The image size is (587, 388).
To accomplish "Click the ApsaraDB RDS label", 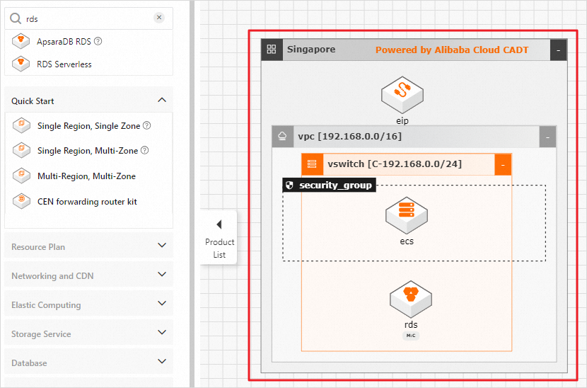I will (x=64, y=42).
